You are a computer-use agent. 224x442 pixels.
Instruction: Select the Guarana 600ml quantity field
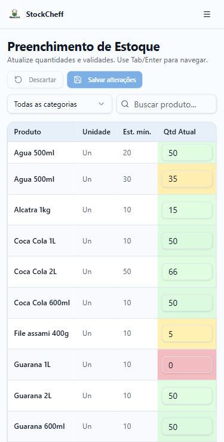(187, 426)
